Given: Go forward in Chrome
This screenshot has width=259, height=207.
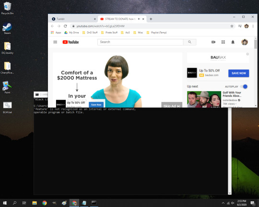Looking at the screenshot, I should click(59, 26).
